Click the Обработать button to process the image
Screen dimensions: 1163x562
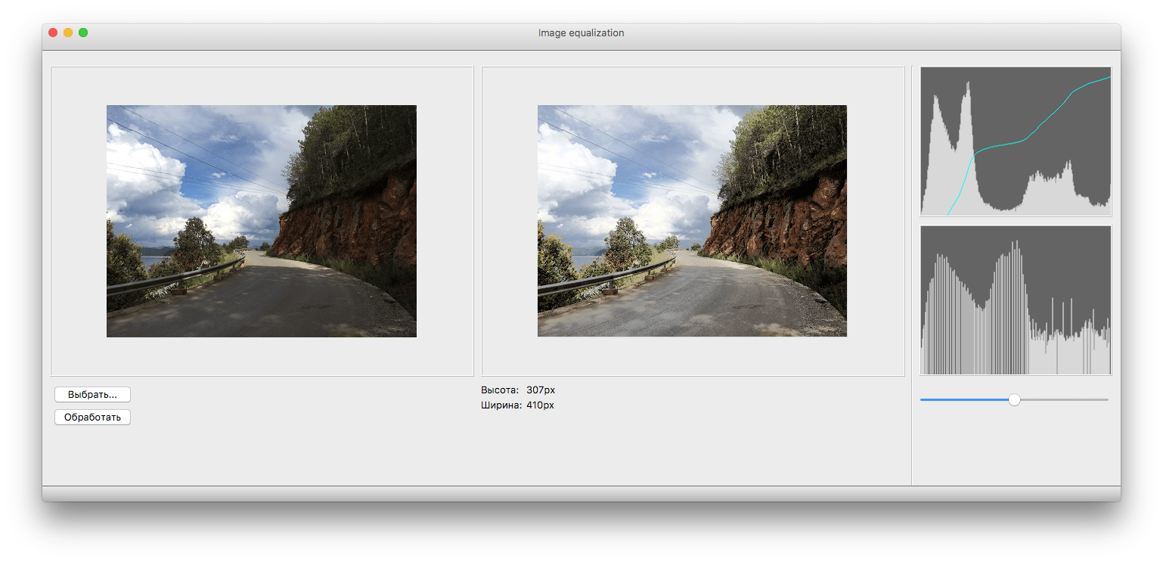point(91,417)
